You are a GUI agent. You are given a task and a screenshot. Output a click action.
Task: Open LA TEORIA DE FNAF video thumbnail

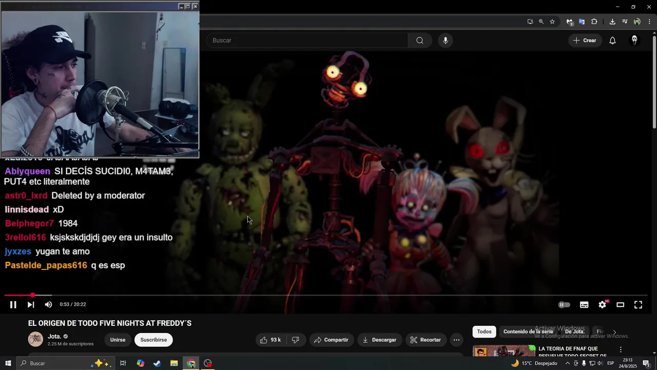coord(504,351)
